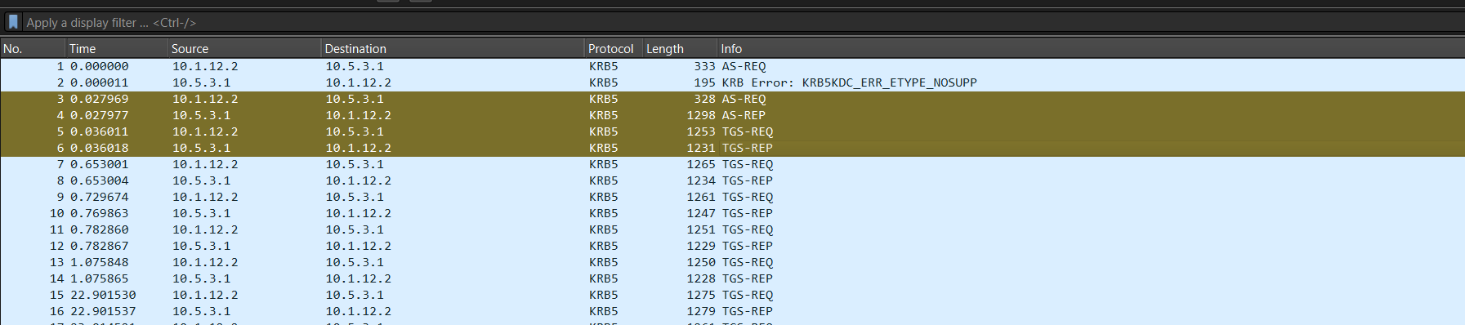Click time value 0.027969
This screenshot has width=1465, height=325.
pos(99,99)
